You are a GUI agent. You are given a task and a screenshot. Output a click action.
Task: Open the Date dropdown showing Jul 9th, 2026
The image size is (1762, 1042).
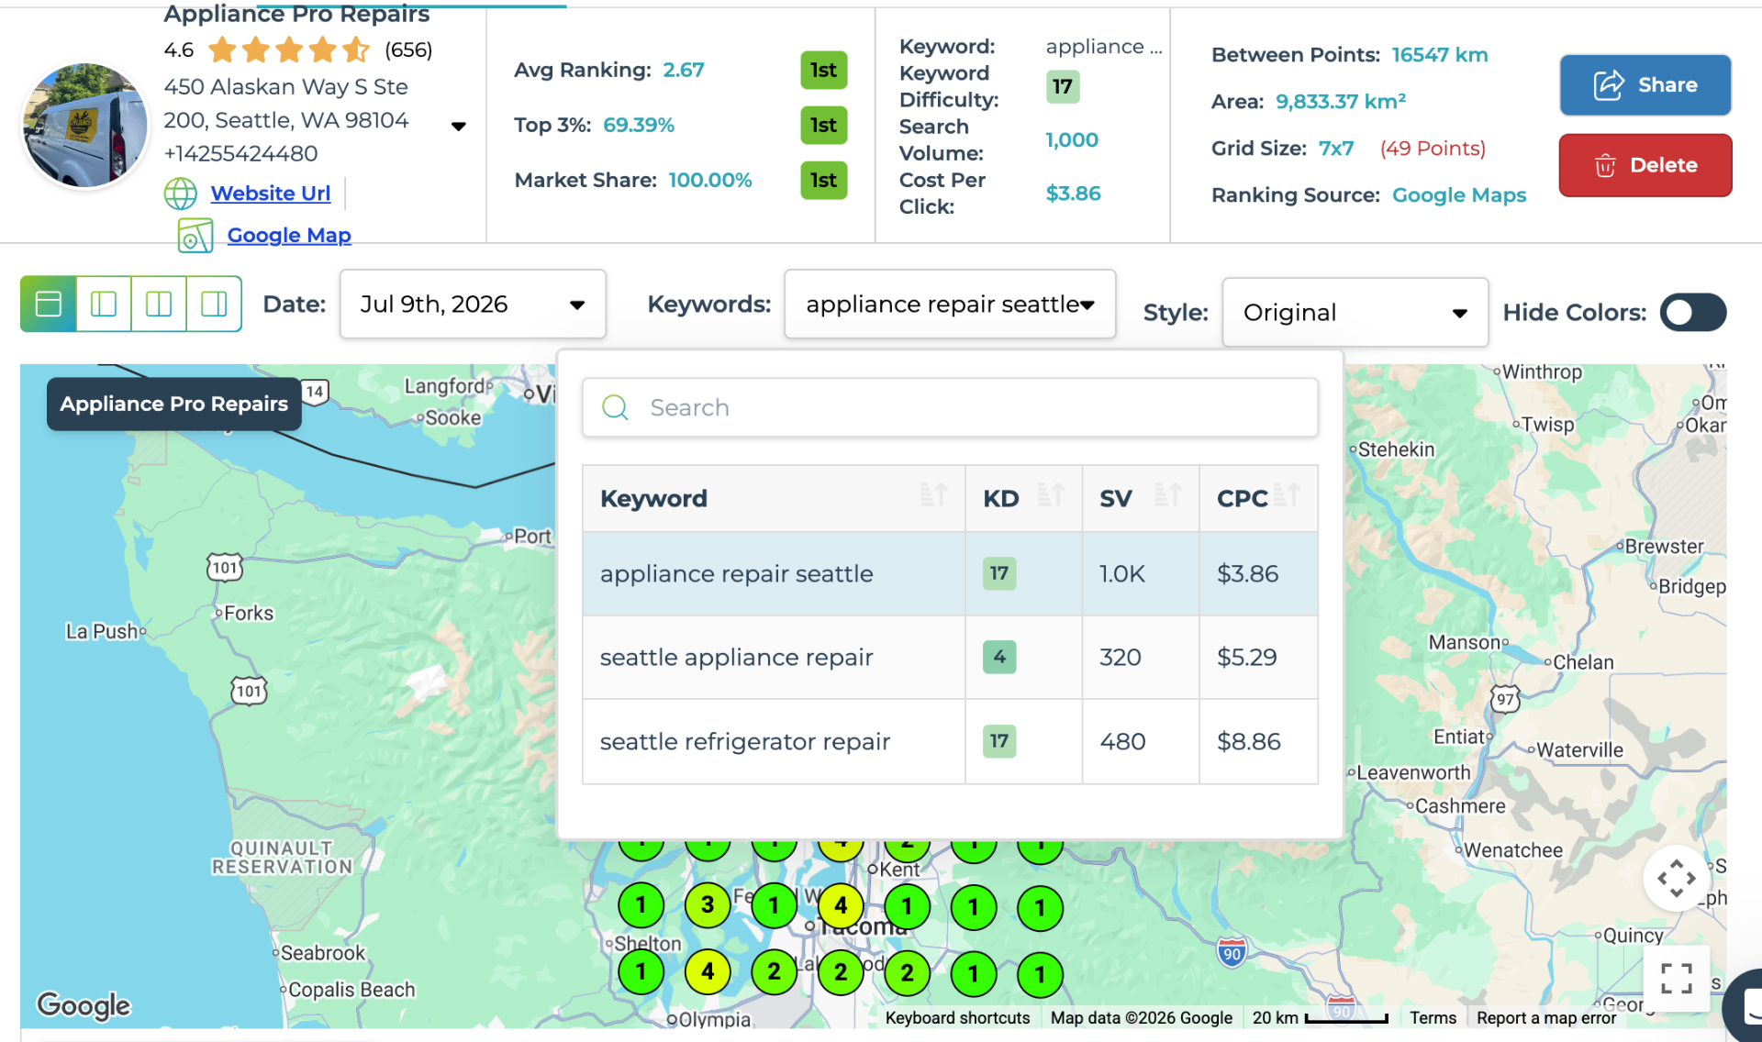pos(473,304)
